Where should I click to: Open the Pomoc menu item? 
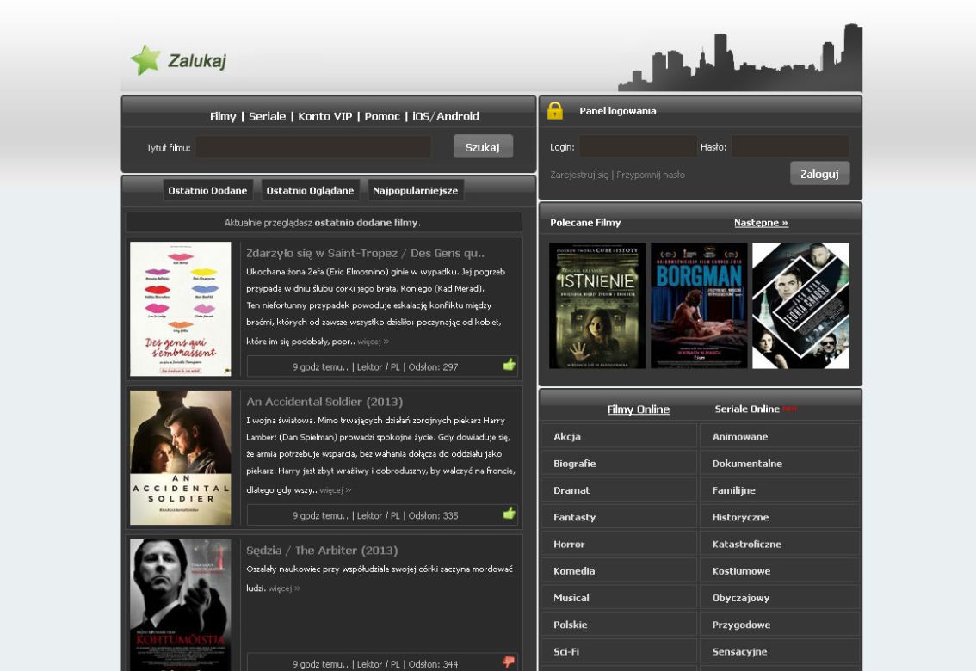(382, 116)
